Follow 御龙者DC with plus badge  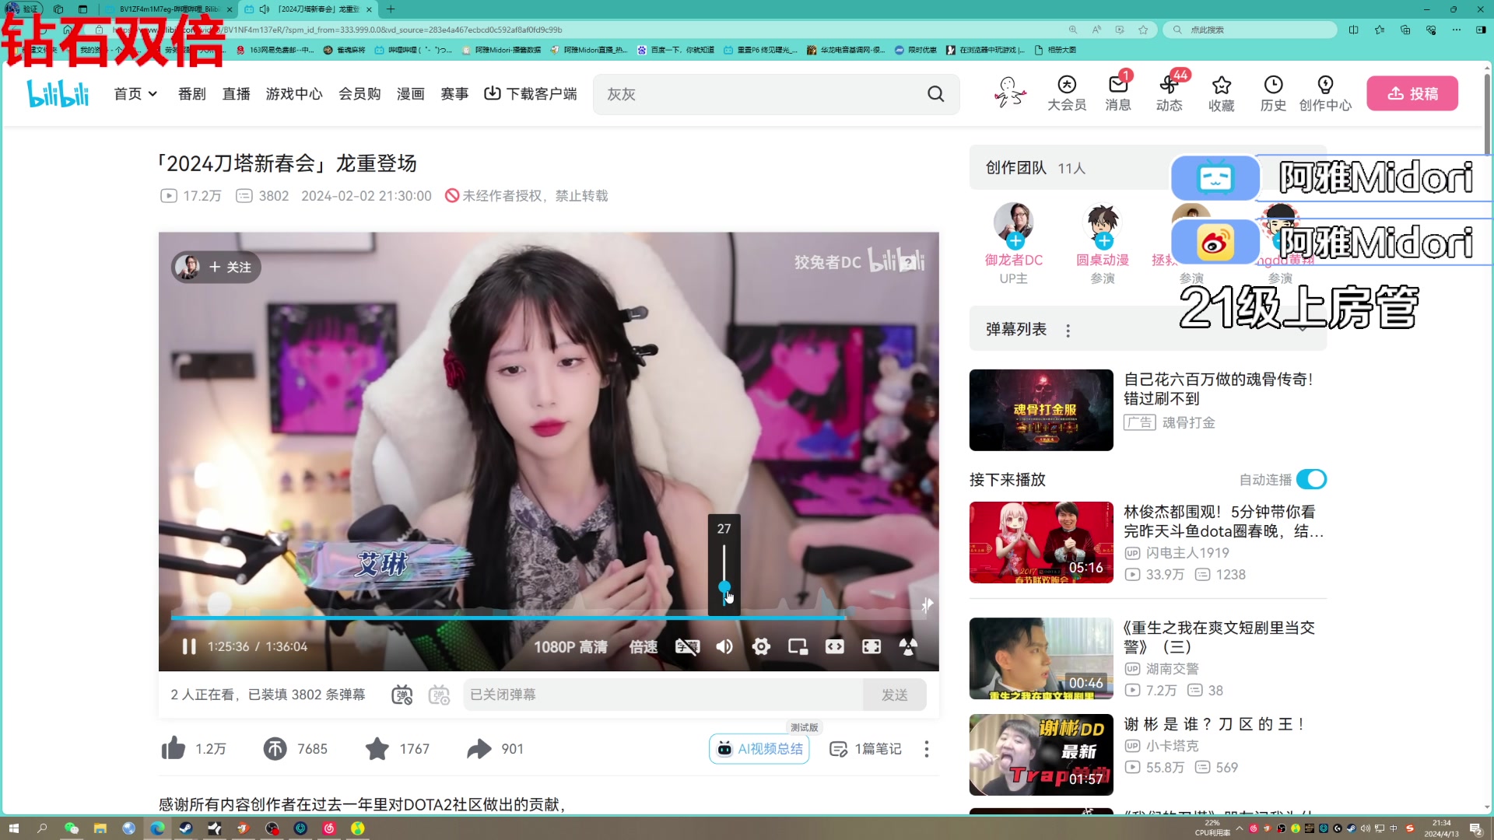click(1015, 240)
